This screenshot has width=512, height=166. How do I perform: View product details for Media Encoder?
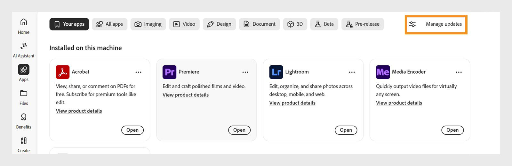tap(399, 103)
